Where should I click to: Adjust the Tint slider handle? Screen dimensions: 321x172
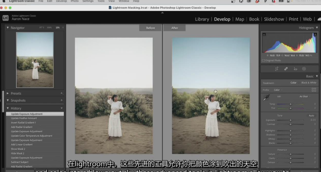[290, 108]
